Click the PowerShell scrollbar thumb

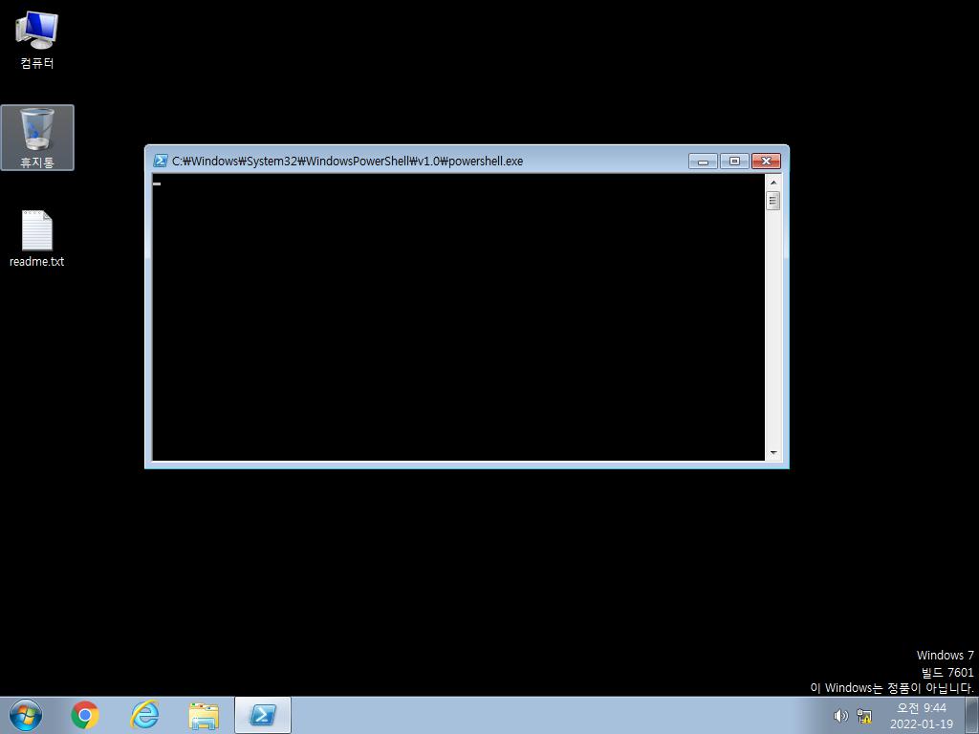click(x=772, y=201)
